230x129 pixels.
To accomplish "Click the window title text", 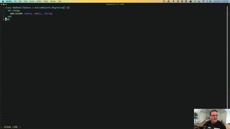I will click(115, 4).
